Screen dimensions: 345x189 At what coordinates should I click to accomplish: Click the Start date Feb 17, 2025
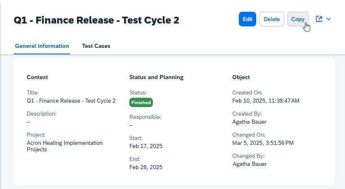[x=146, y=146]
